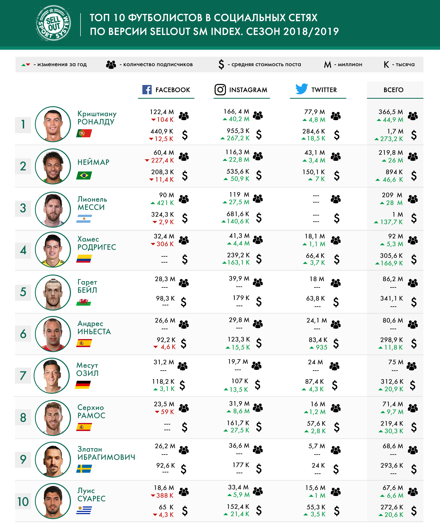Click the rank number 4 badge
Viewport: 440px width, 531px height.
pyautogui.click(x=23, y=250)
